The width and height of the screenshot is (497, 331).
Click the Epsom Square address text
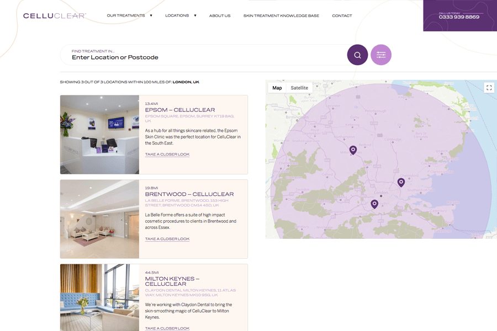click(189, 119)
